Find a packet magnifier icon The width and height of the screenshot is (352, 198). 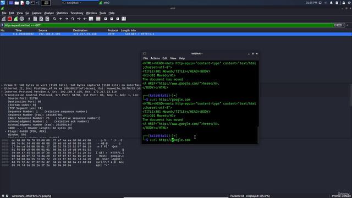[x=54, y=19]
